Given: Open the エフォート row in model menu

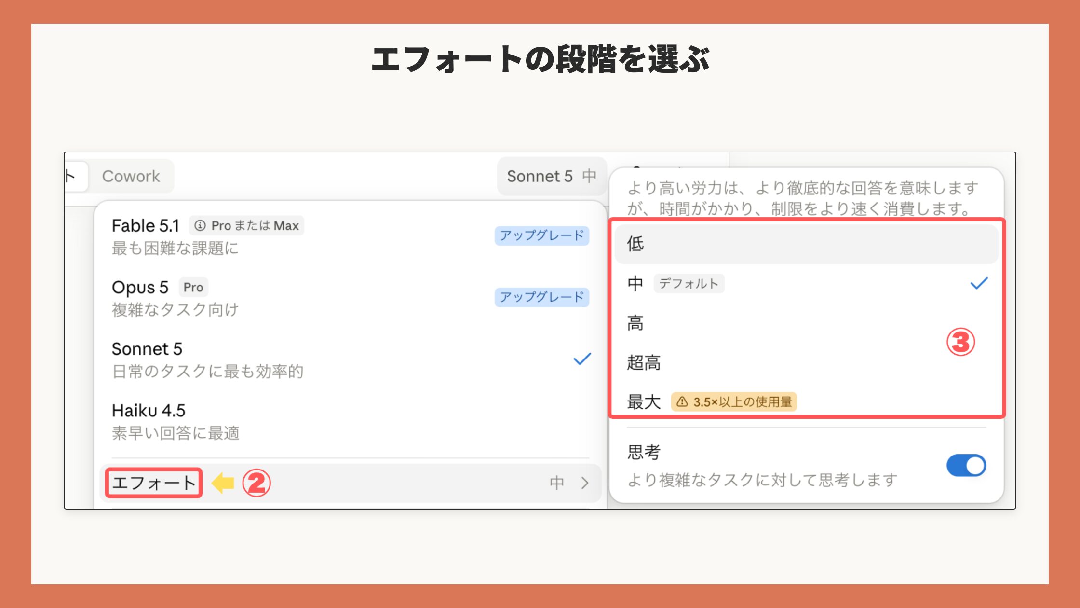Looking at the screenshot, I should pyautogui.click(x=351, y=483).
